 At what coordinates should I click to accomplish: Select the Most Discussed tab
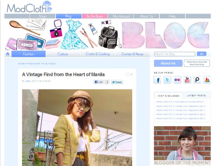click(168, 96)
